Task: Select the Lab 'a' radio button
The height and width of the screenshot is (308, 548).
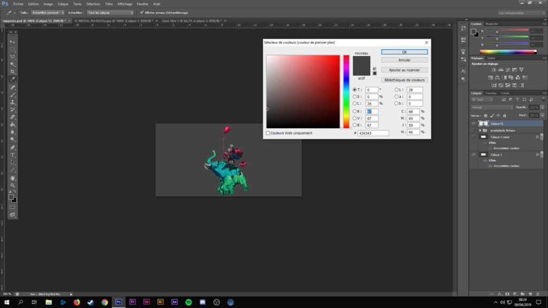Action: pos(397,97)
